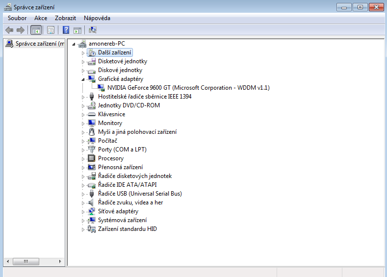Click the NVIDIA GeForce 9600 GT device icon

101,88
